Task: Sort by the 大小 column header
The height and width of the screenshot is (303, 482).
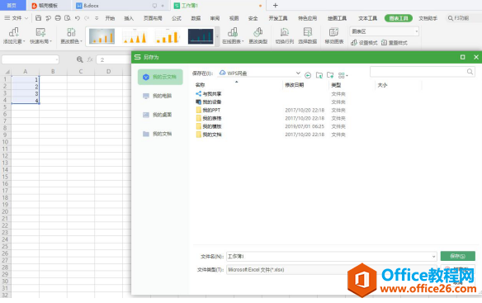Action: 382,85
